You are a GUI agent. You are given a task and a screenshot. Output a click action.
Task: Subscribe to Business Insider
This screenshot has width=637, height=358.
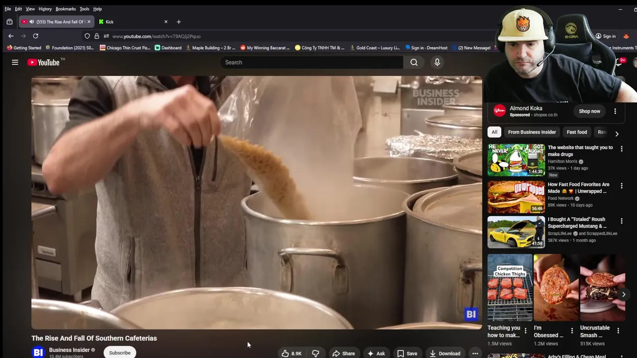coord(120,353)
